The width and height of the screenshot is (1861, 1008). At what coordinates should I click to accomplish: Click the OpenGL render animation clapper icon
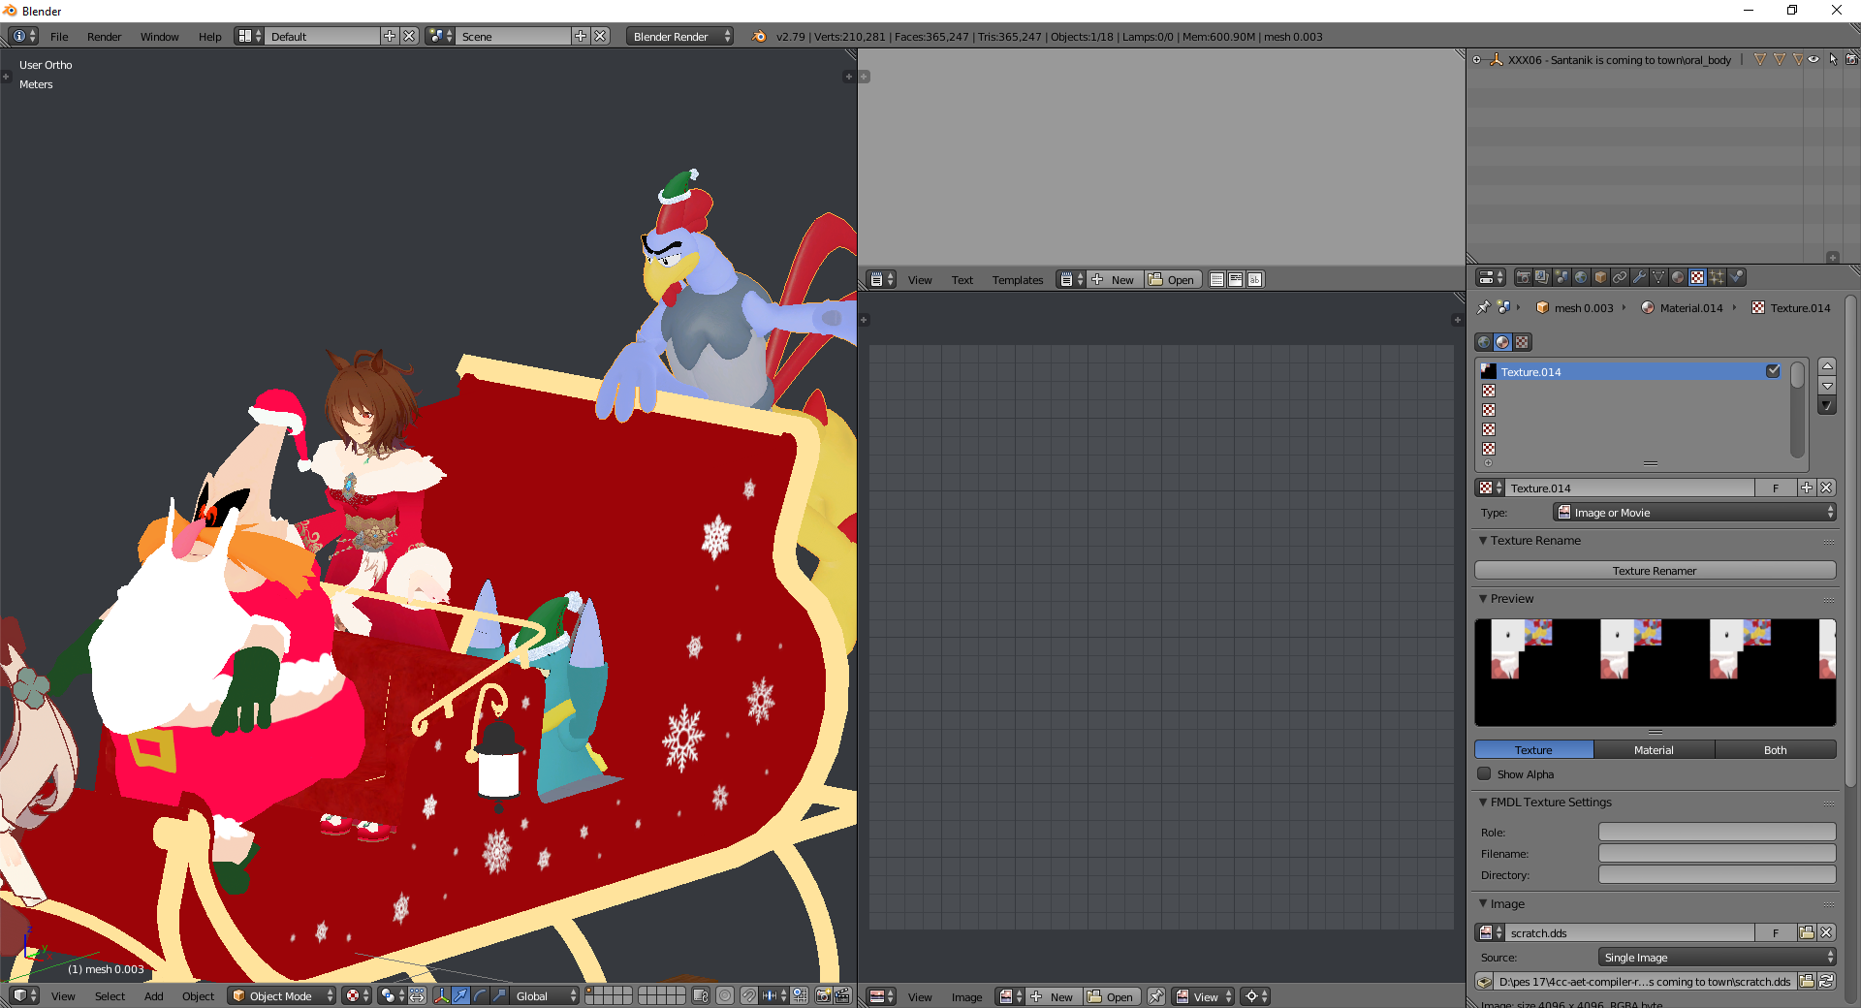[842, 995]
